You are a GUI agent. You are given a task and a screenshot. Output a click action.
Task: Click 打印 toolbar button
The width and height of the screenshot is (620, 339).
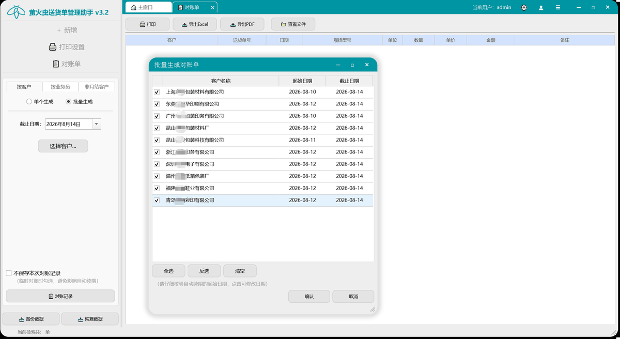148,24
